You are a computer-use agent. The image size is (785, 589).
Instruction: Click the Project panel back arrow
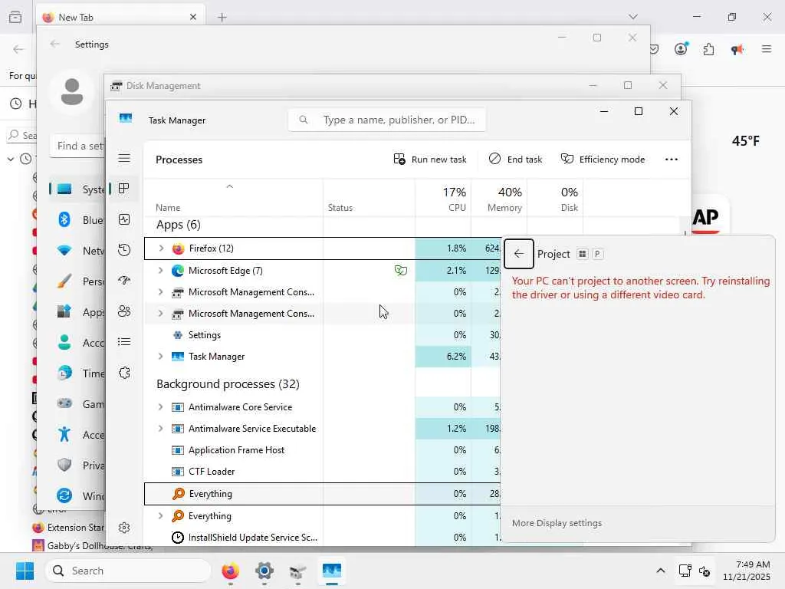(x=519, y=254)
